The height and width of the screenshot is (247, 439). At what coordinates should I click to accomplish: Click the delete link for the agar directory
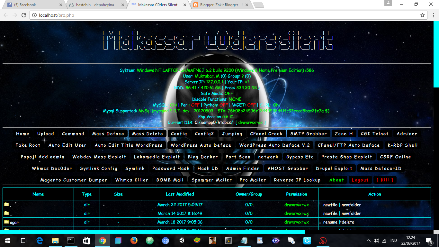(x=348, y=222)
